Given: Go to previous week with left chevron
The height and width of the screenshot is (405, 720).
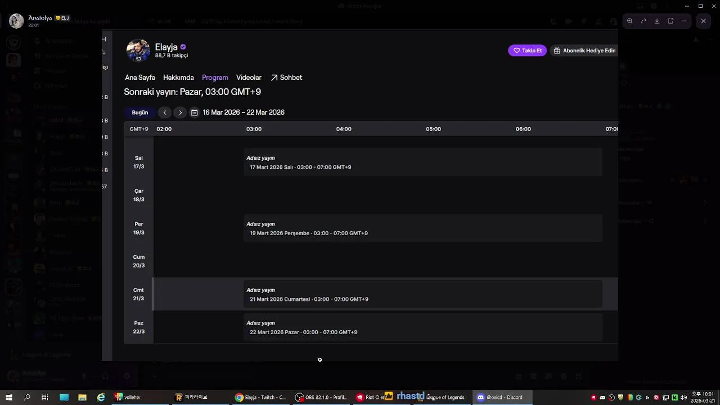Looking at the screenshot, I should 164,112.
